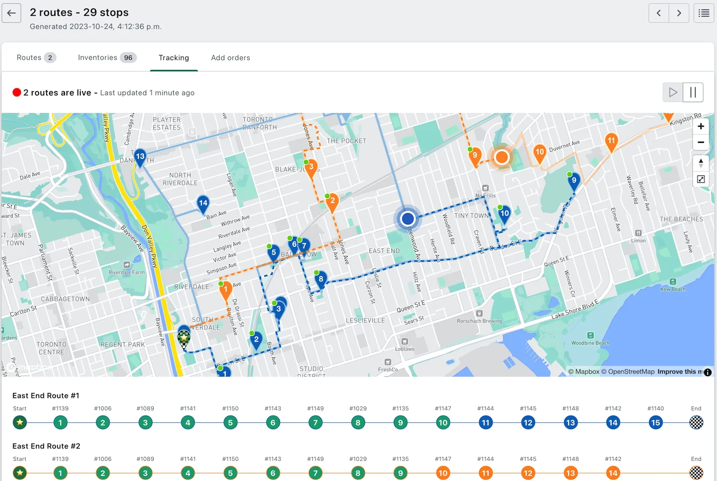Select stop 11 on East End Route #1

coord(485,422)
